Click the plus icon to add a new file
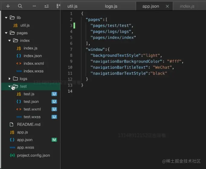The width and height of the screenshot is (206, 169). pos(8,6)
